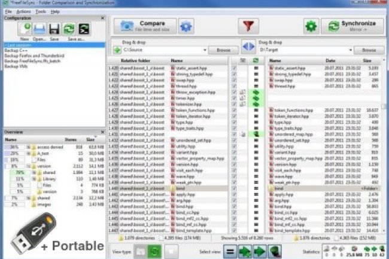Screen dimensions: 389x259
Task: Close the Configuration panel
Action: [102, 18]
